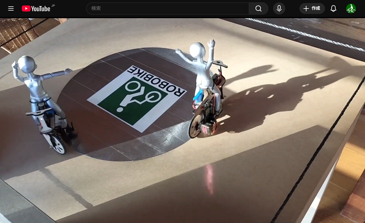Click the YouTube wordmark to go home

pyautogui.click(x=41, y=9)
